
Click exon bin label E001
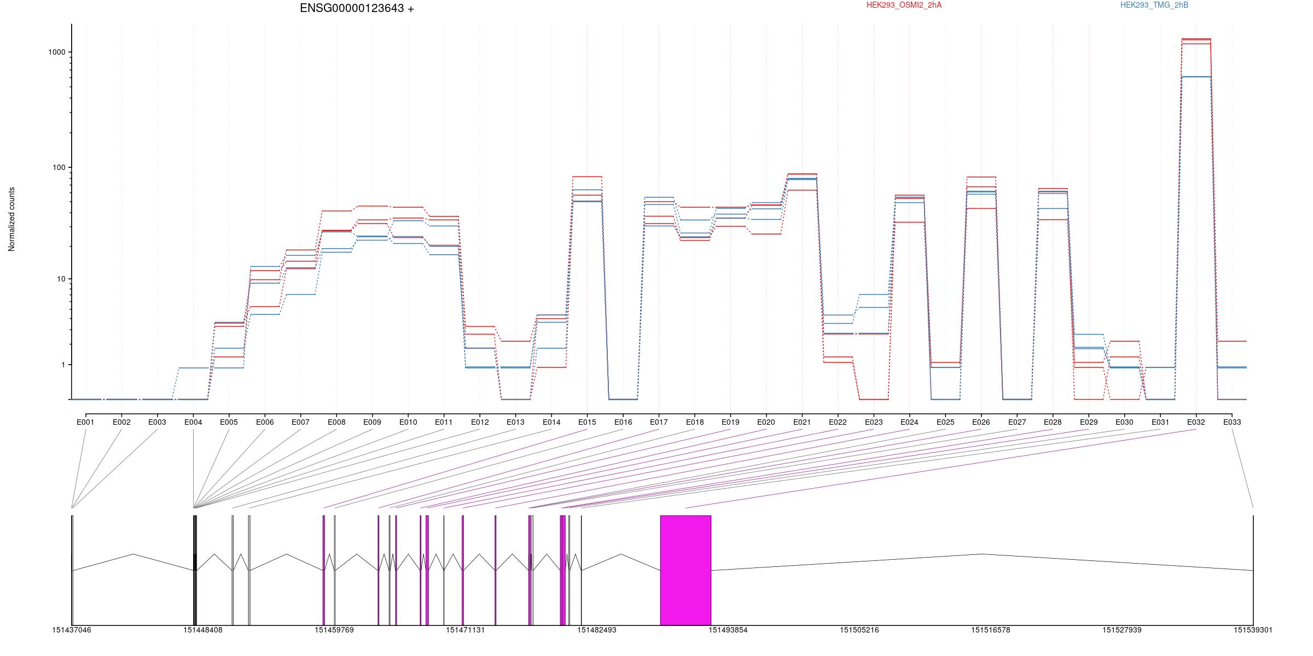(x=85, y=422)
